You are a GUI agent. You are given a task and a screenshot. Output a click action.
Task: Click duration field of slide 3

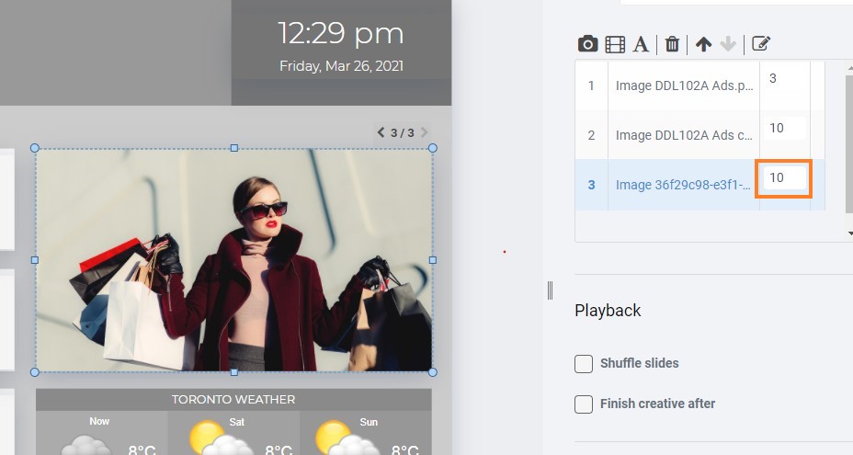pos(783,178)
